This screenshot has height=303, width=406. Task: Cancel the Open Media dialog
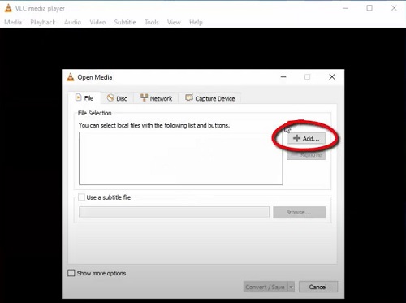pyautogui.click(x=318, y=287)
